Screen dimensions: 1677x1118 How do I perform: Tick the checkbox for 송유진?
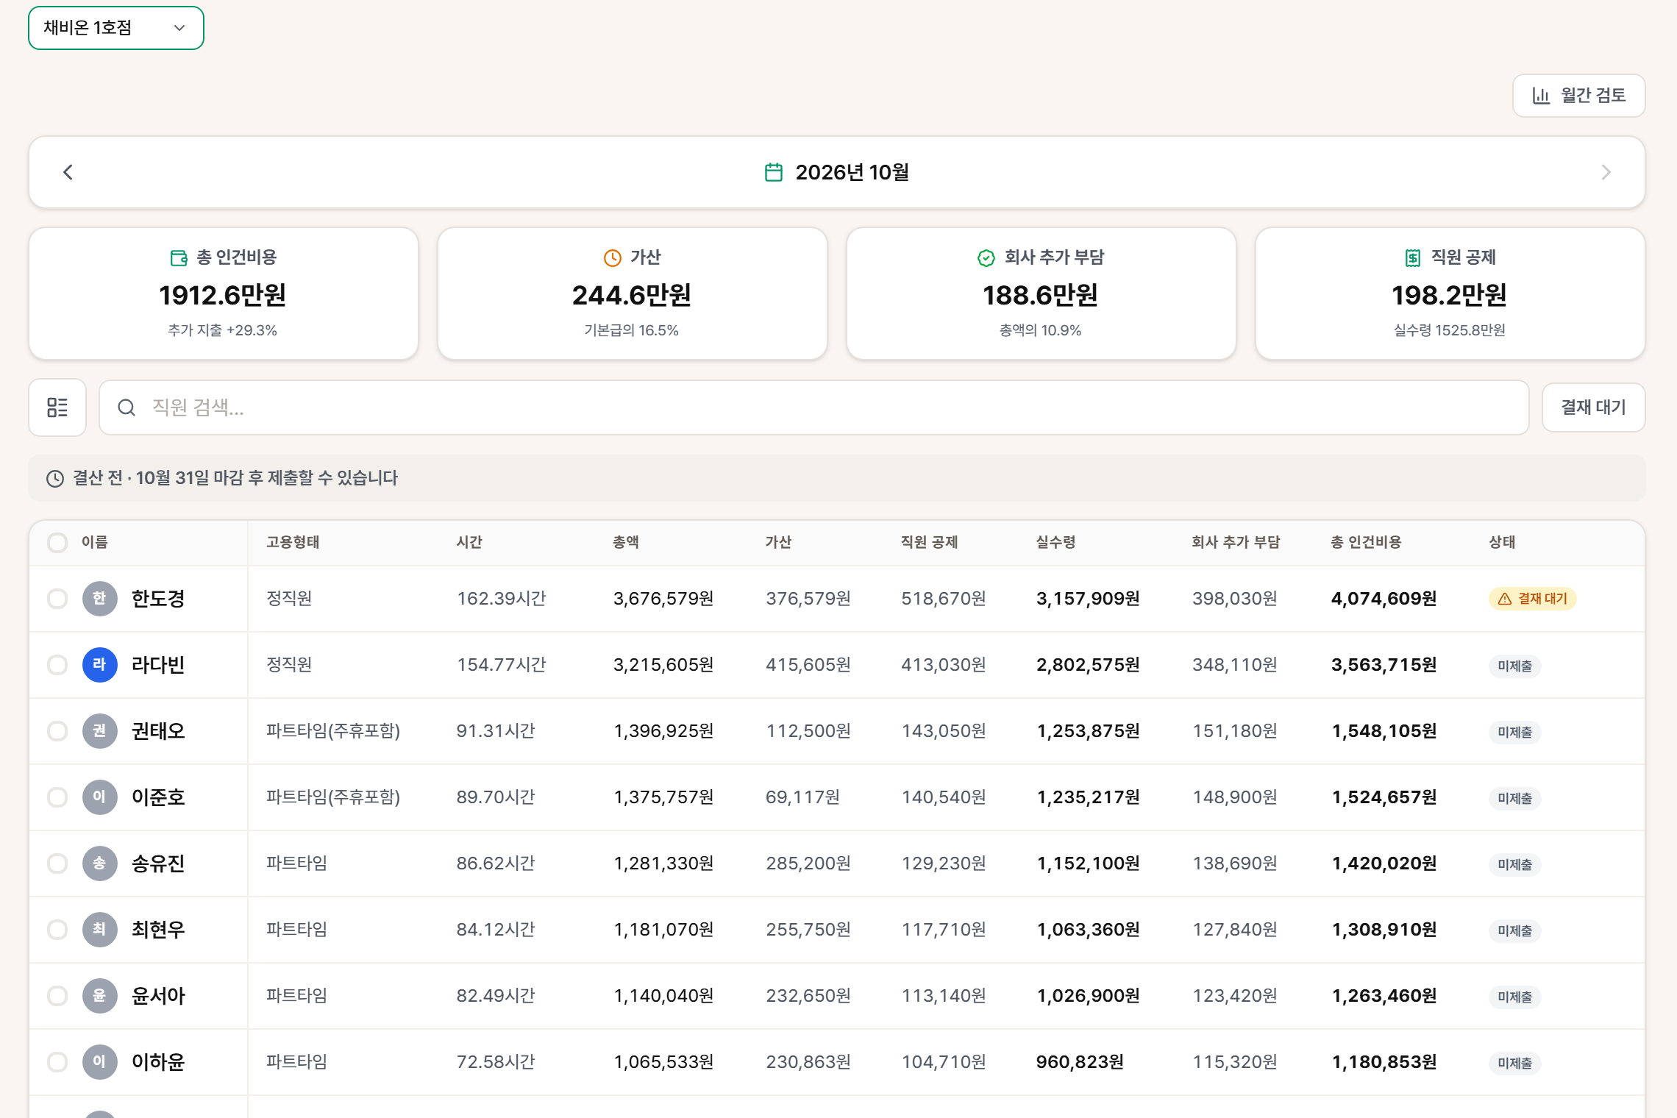tap(57, 864)
